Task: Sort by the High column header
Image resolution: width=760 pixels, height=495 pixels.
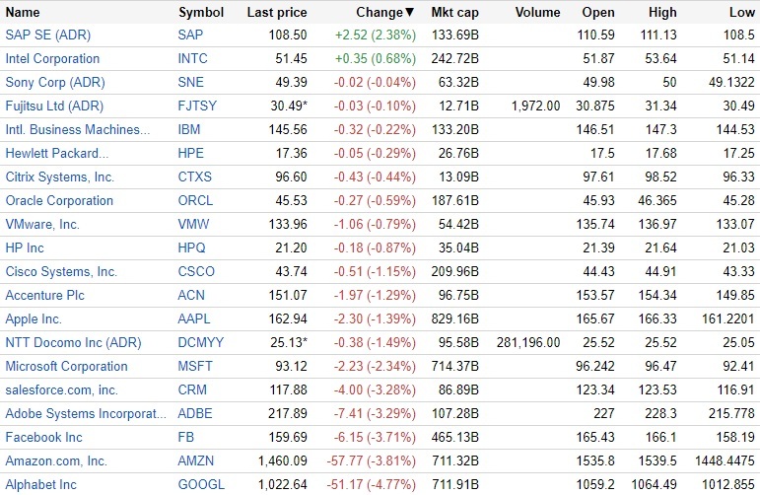Action: [663, 13]
